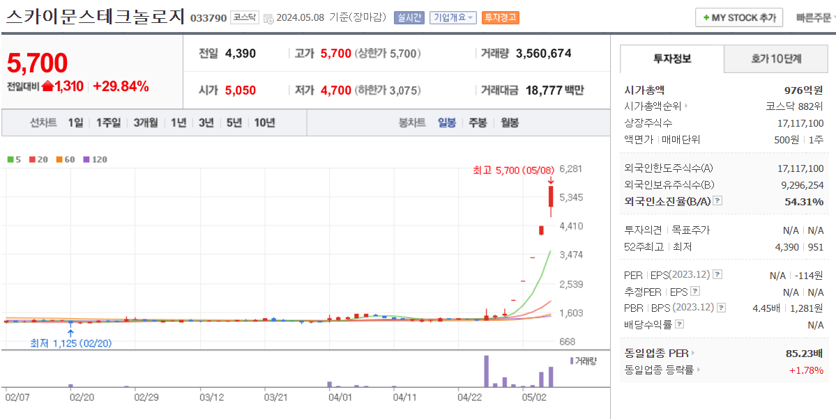Select the 1일 line chart period
836x419 pixels.
point(76,123)
